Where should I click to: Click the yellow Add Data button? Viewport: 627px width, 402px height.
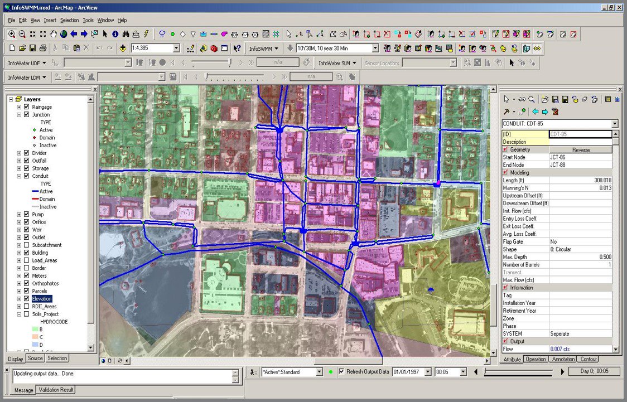point(123,49)
